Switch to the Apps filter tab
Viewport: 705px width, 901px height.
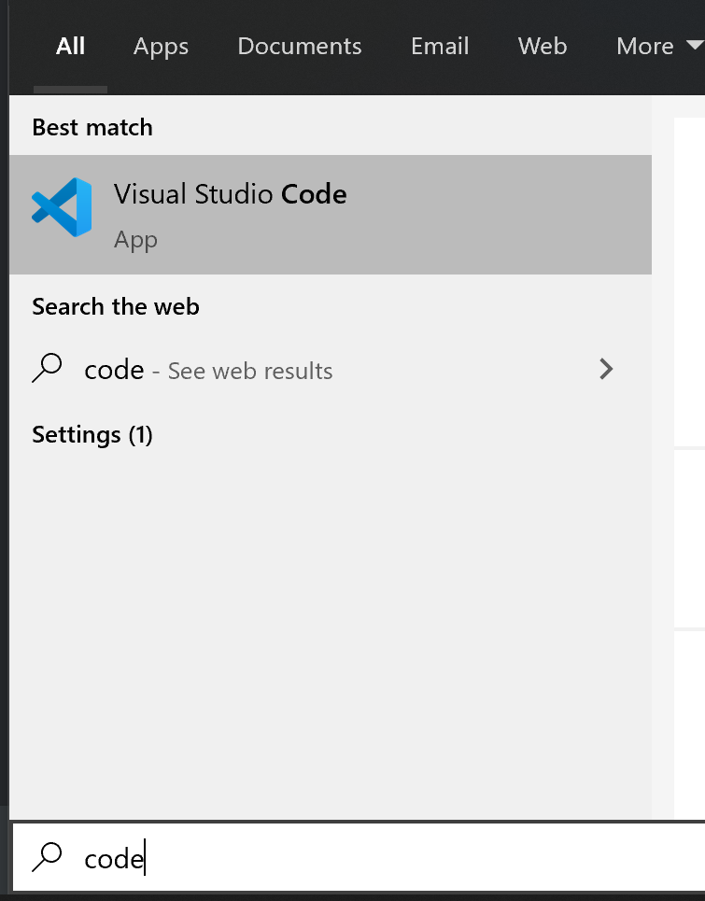tap(161, 46)
